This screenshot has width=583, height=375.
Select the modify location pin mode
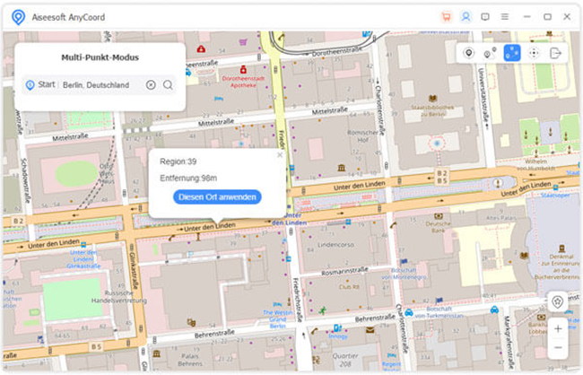click(x=468, y=54)
